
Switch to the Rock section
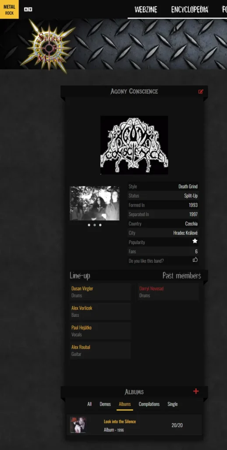tap(10, 13)
